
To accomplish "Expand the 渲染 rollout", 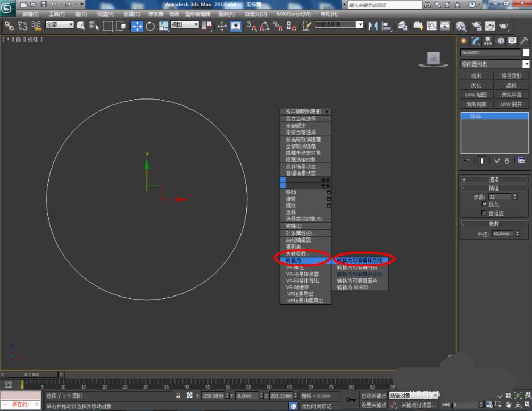I will (x=494, y=180).
